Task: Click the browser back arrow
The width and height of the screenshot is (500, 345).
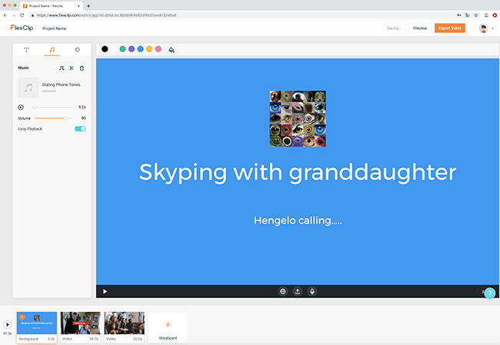Action: [x=5, y=15]
